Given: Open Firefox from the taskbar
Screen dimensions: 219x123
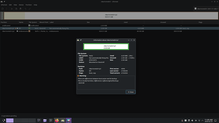Looking at the screenshot, I should [x=57, y=120].
